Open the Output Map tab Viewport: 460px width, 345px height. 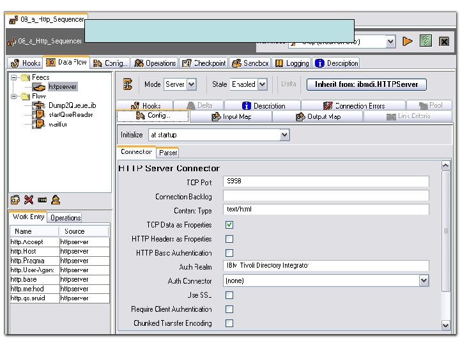[318, 117]
